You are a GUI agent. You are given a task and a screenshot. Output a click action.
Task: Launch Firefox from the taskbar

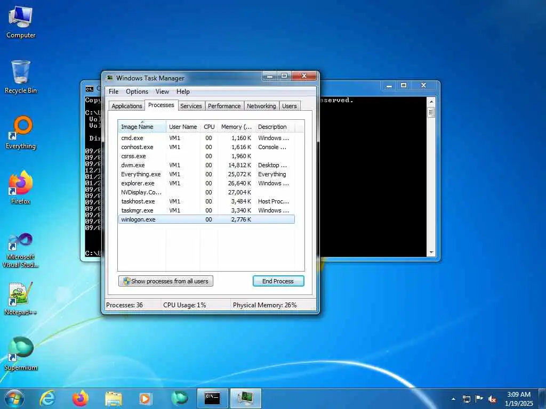tap(81, 398)
